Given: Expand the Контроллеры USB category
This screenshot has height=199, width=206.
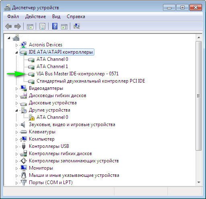Looking at the screenshot, I should 16,147.
